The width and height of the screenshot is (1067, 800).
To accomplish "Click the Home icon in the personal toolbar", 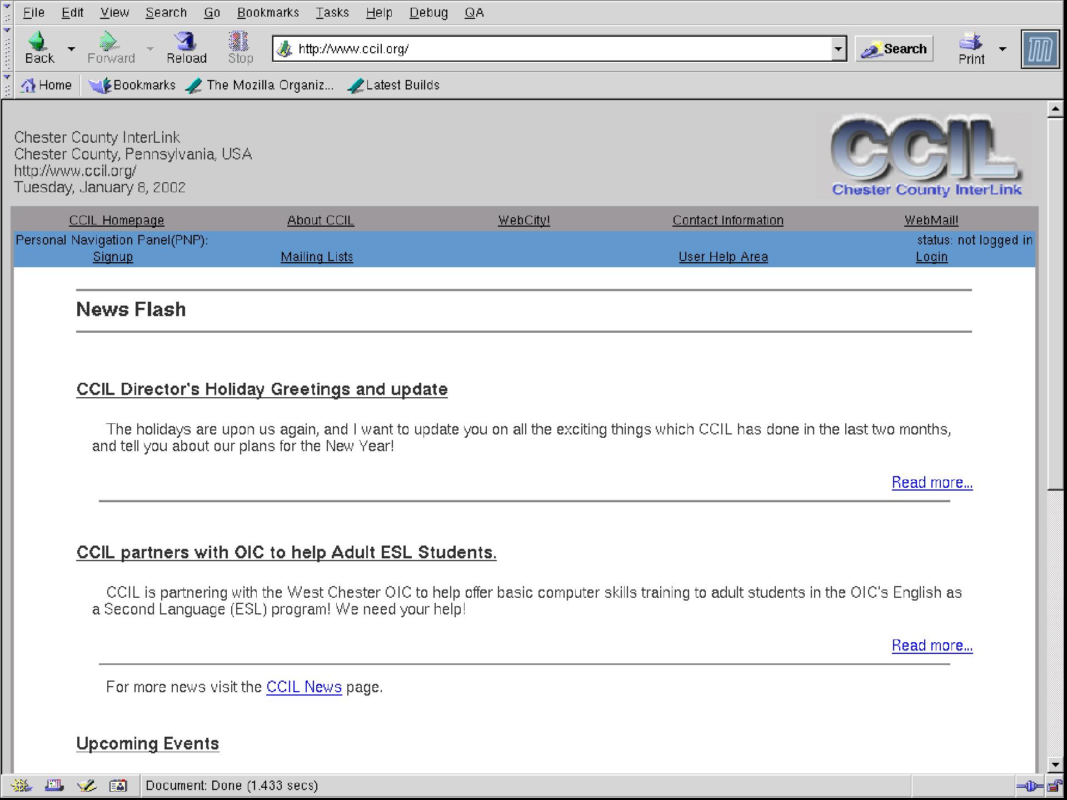I will tap(47, 85).
